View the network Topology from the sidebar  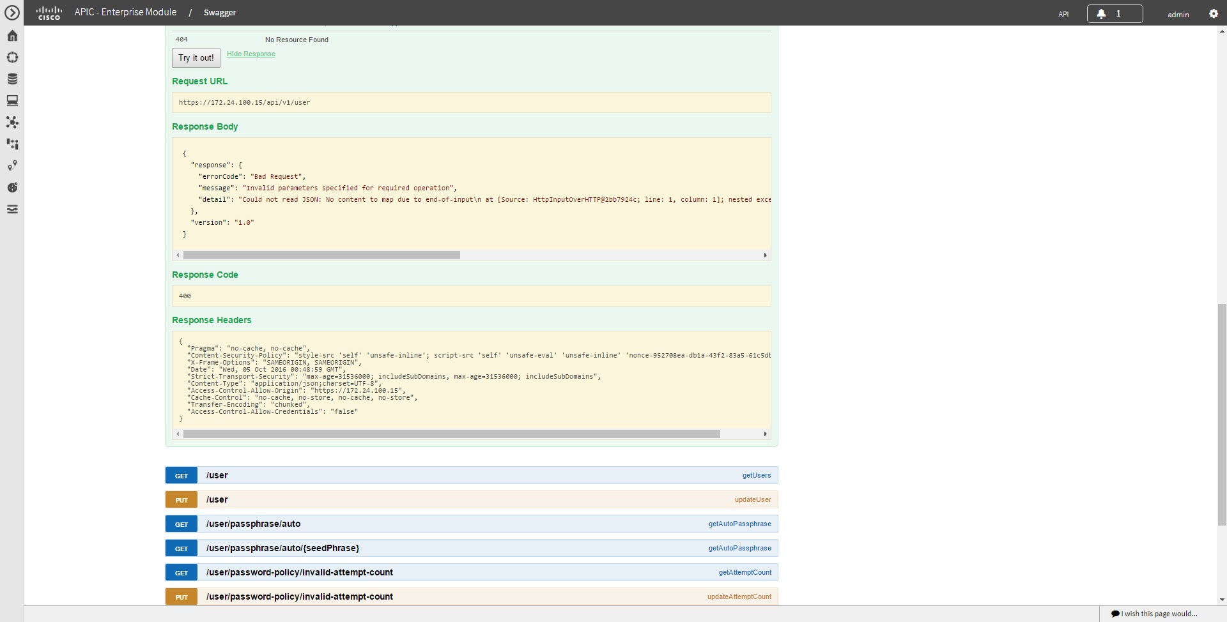click(12, 122)
